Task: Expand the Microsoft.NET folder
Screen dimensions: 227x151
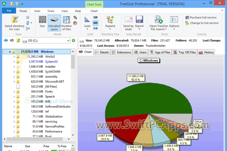Action: click(x=14, y=82)
